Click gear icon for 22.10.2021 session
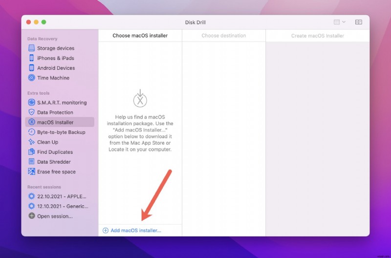 click(x=31, y=196)
